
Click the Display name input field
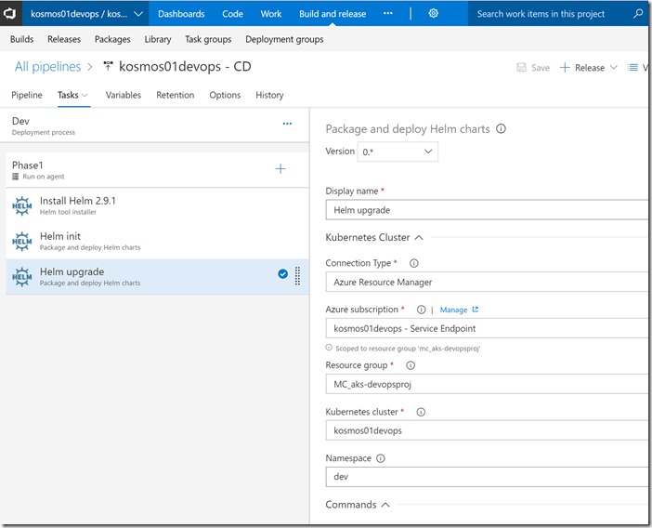[x=487, y=210]
